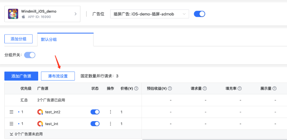Screen dimensions: 287x140
Task: Click the AdMob icon of test_int2
Action: pyautogui.click(x=40, y=112)
